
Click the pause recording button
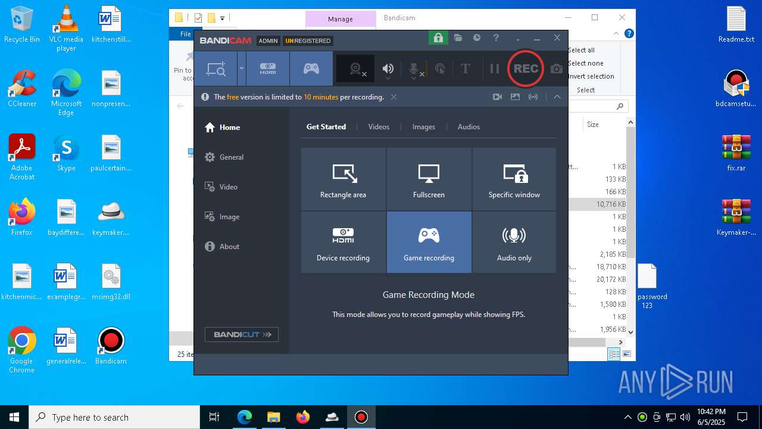(x=495, y=69)
